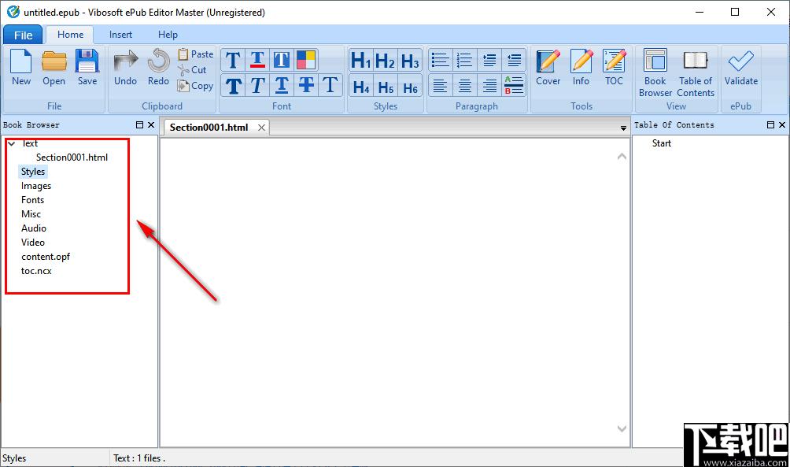This screenshot has height=467, width=790.
Task: Open the book Info editor
Action: 581,68
